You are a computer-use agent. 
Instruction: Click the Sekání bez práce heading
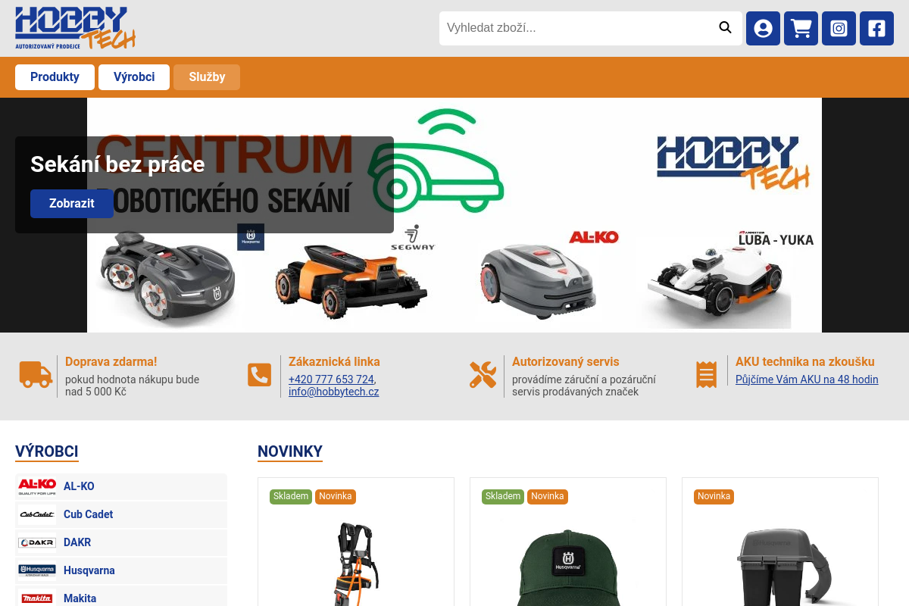pos(117,164)
